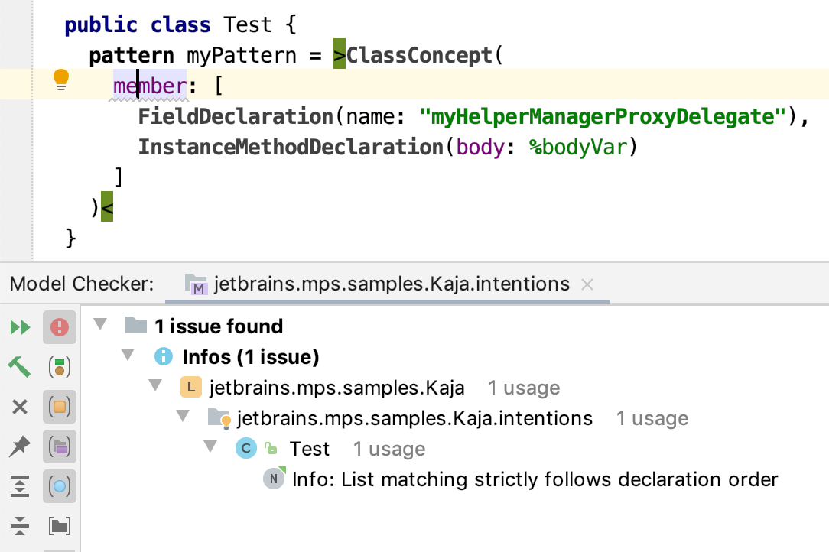The height and width of the screenshot is (552, 829).
Task: Select the 'List matching strictly follows' info item
Action: tap(535, 479)
